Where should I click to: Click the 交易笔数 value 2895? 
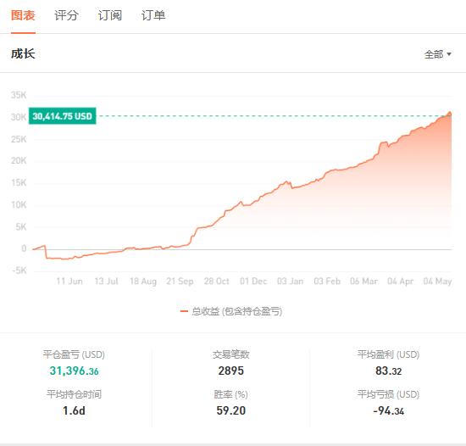(231, 371)
